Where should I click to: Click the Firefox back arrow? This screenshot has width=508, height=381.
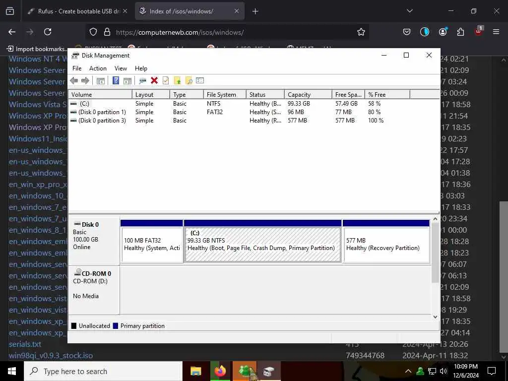pyautogui.click(x=12, y=32)
